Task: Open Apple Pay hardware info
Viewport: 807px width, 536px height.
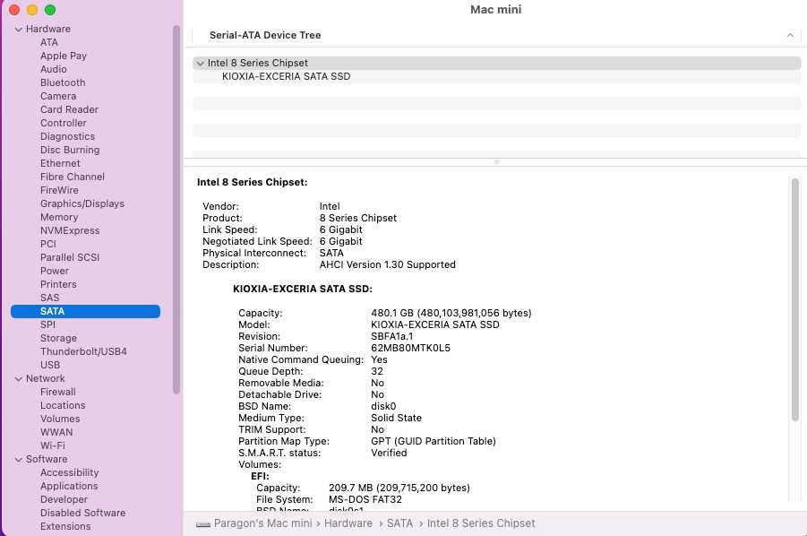Action: coord(64,56)
